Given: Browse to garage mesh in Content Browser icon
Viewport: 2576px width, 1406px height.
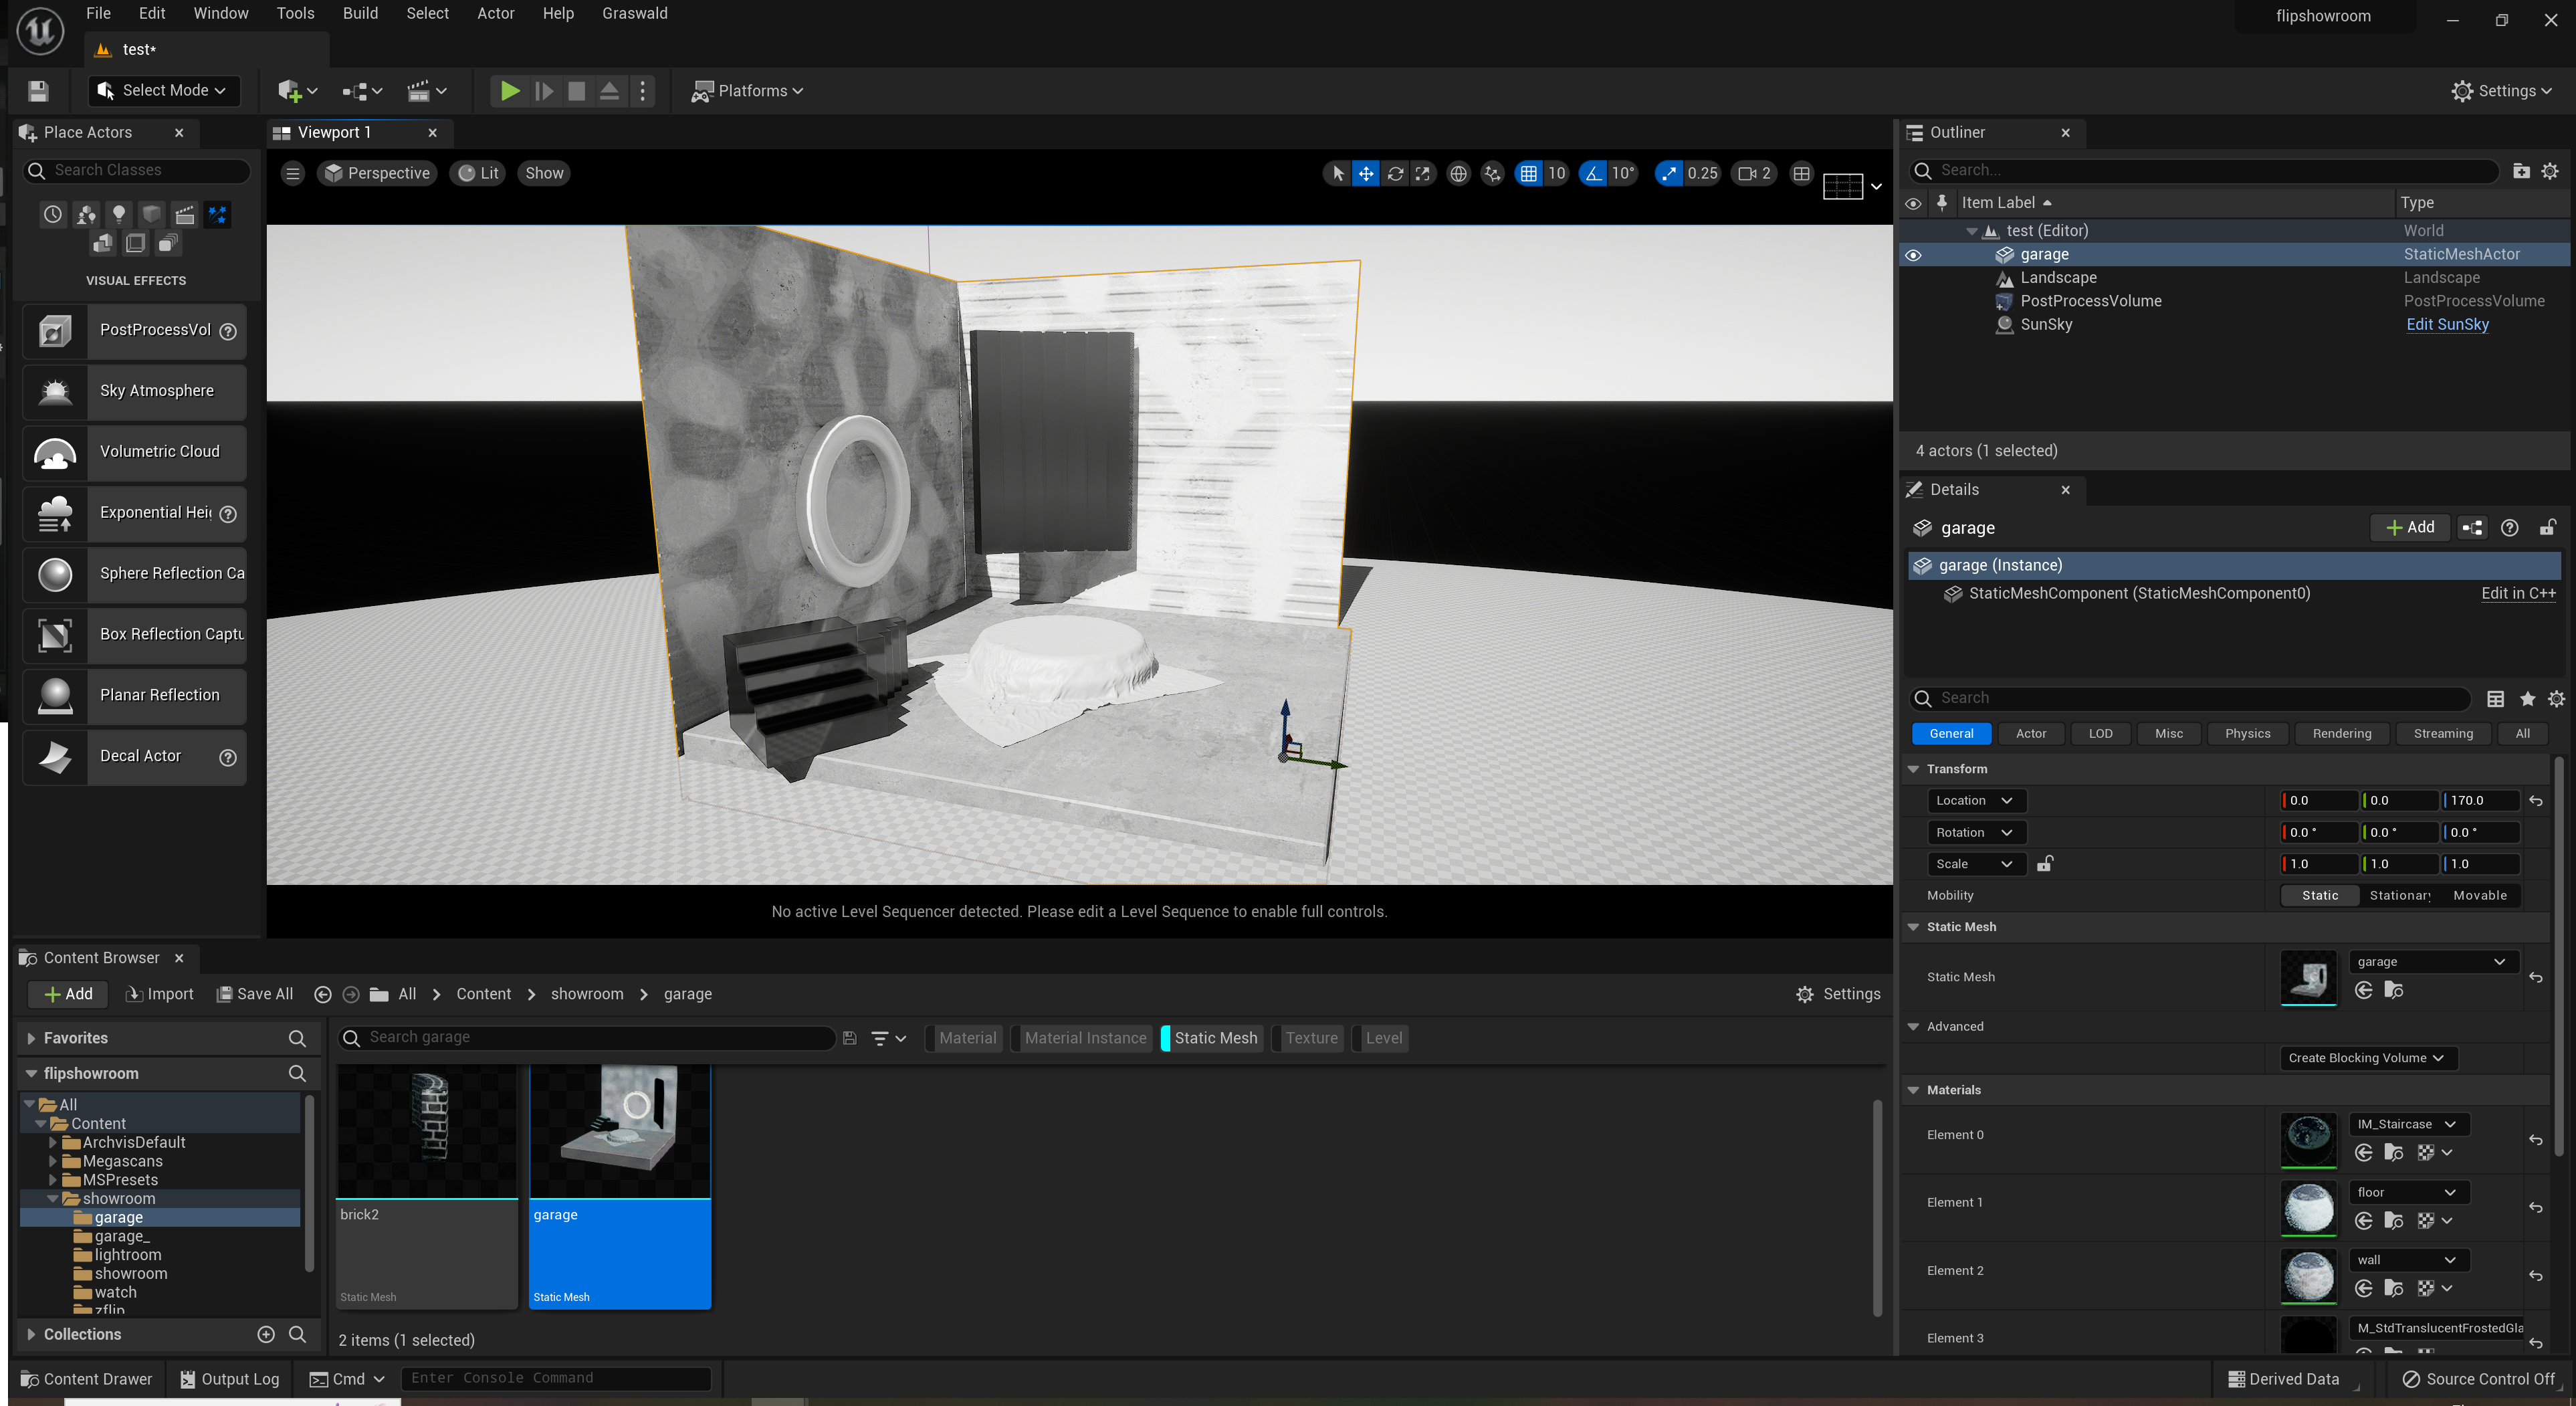Looking at the screenshot, I should [x=2394, y=990].
